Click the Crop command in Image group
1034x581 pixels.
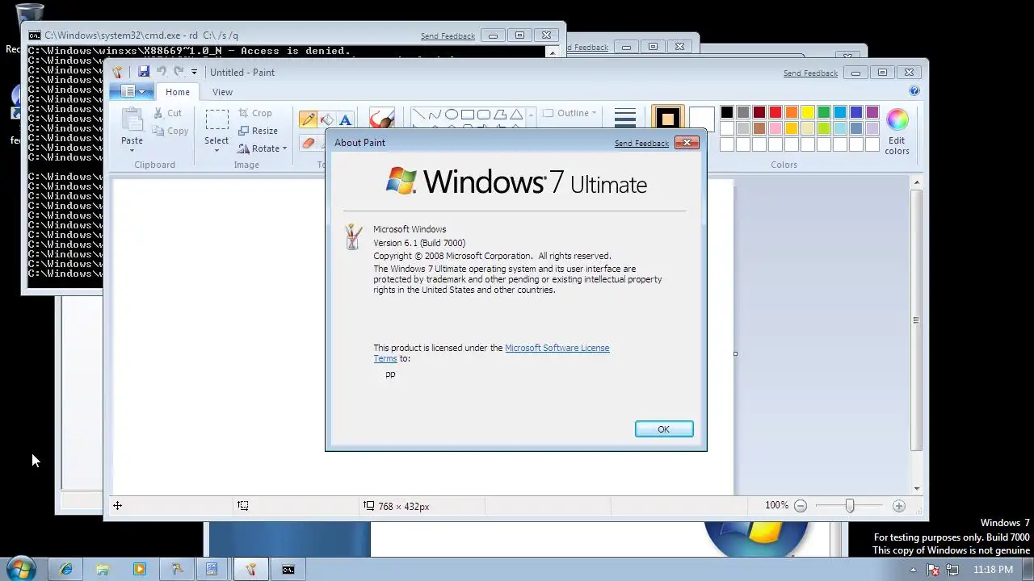click(x=255, y=113)
